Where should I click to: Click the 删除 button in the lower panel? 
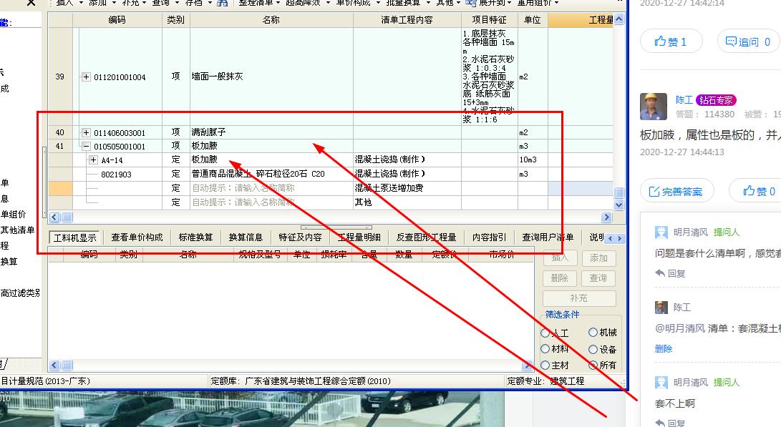pos(559,278)
